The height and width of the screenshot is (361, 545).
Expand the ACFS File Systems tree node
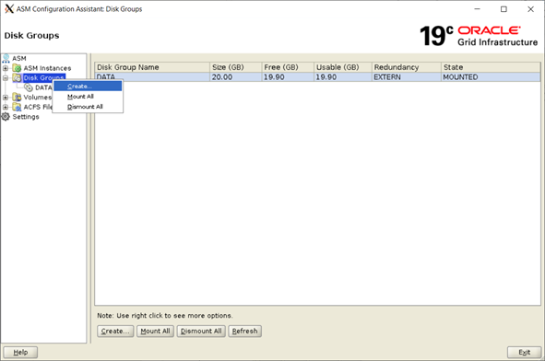click(6, 107)
